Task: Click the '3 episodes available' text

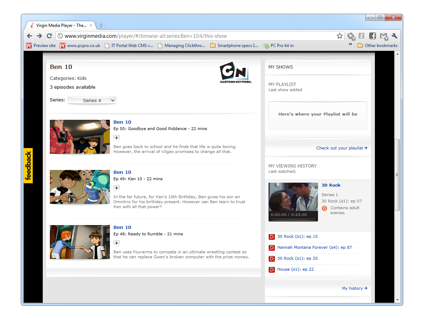Action: pyautogui.click(x=72, y=87)
